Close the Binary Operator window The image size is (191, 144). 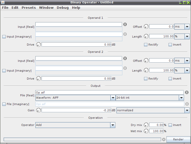click(188, 2)
